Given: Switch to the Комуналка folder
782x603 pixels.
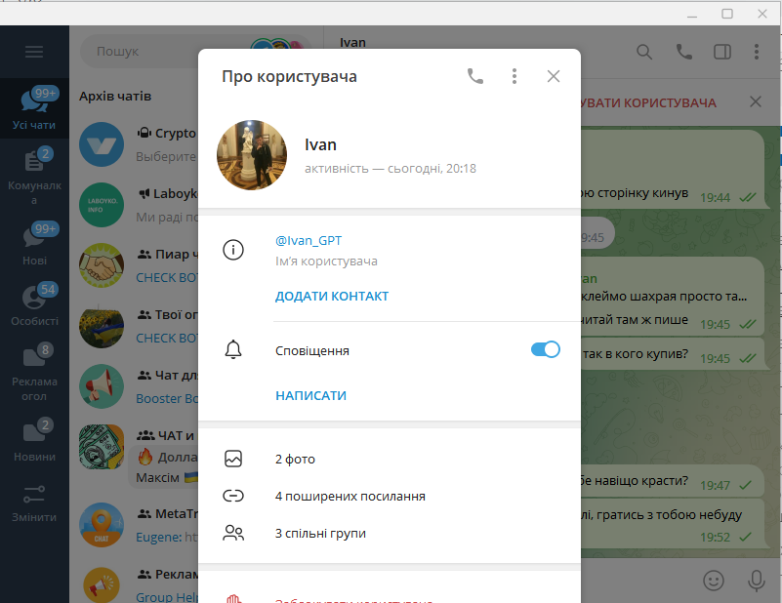Looking at the screenshot, I should point(34,171).
